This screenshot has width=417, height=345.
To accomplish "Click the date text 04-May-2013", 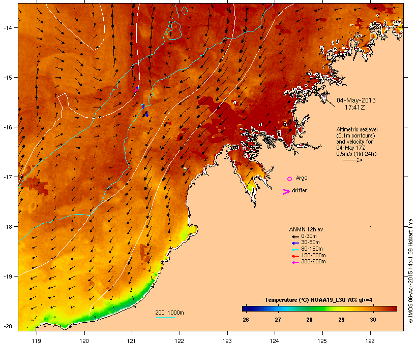I will click(356, 100).
